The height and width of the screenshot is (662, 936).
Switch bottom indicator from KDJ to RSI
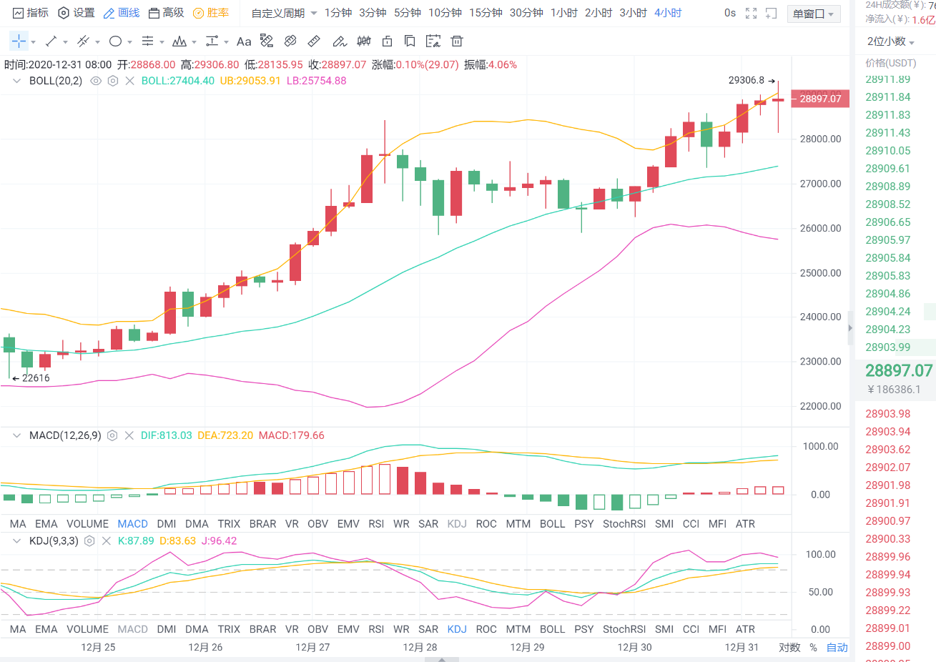[376, 629]
